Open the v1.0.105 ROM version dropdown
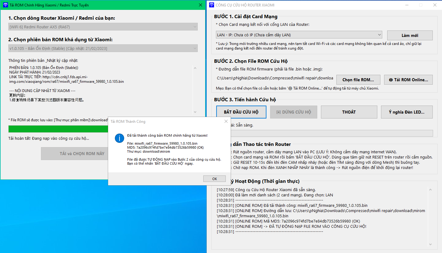442x253 pixels. tap(103, 48)
